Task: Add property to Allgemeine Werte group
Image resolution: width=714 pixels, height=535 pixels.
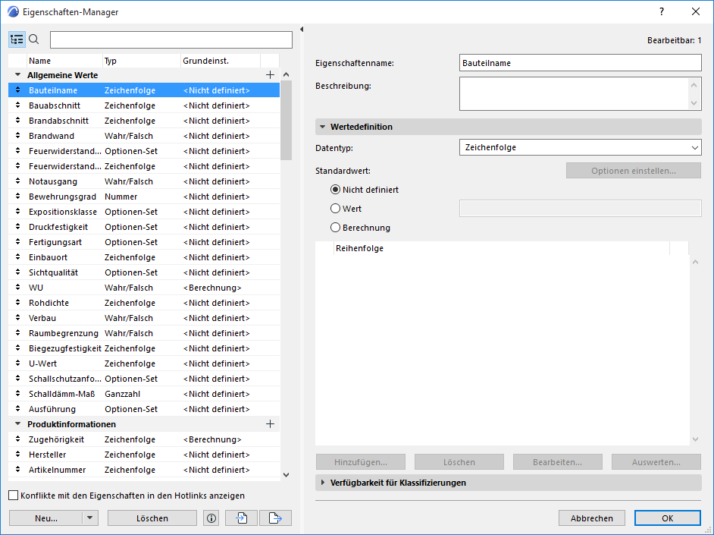Action: (270, 74)
